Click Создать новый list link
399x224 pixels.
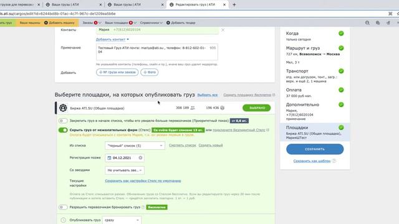(211, 145)
